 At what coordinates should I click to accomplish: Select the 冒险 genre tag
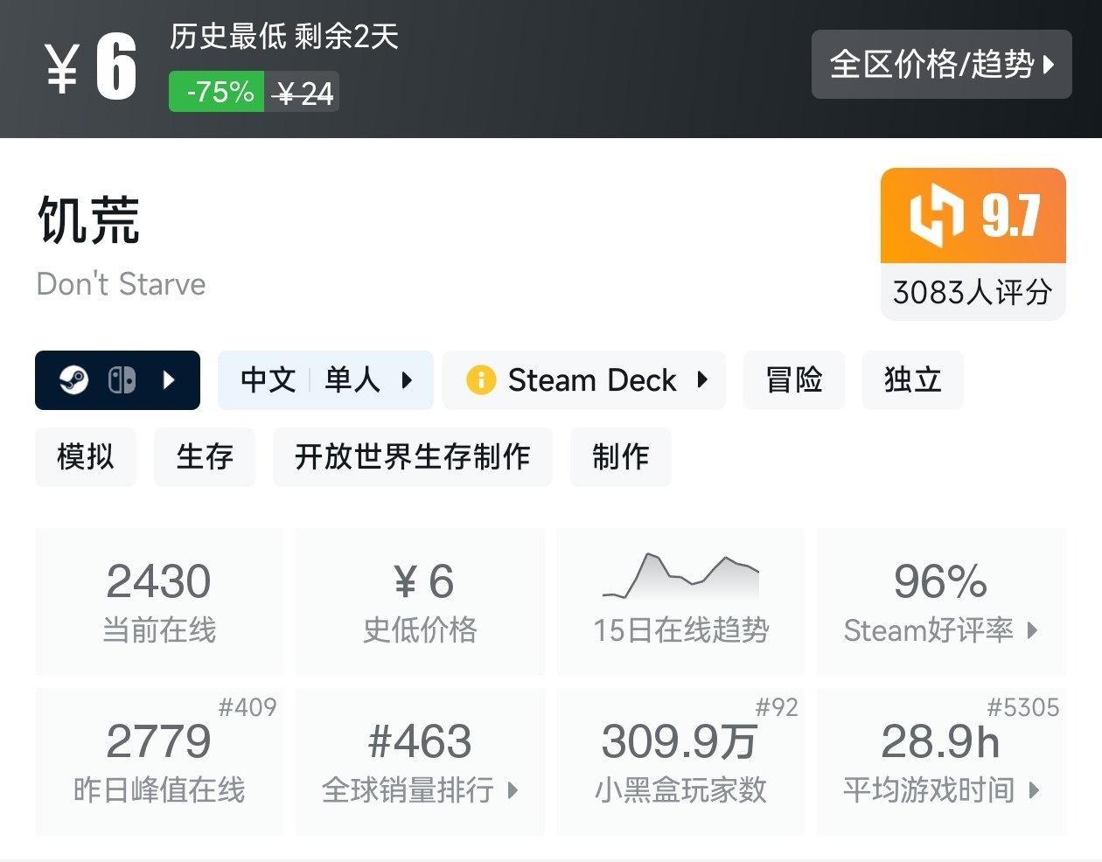tap(793, 380)
